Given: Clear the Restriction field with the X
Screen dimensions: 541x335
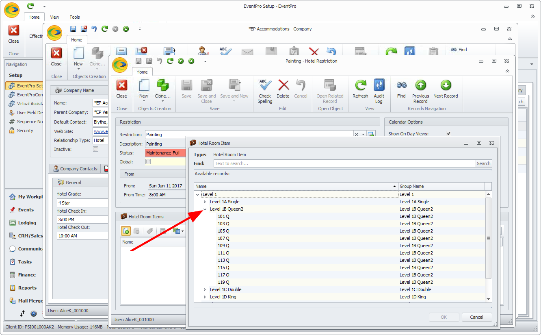Looking at the screenshot, I should 357,135.
